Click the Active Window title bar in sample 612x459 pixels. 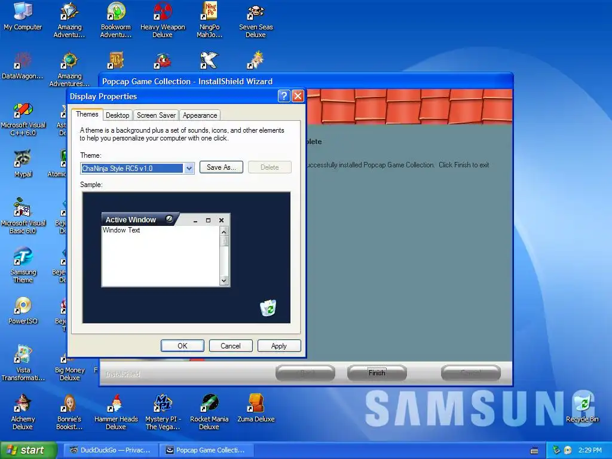pos(166,220)
